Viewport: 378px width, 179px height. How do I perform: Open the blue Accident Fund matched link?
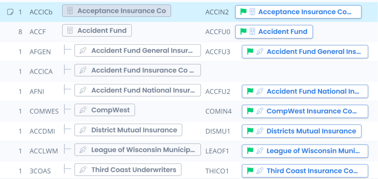(x=283, y=32)
